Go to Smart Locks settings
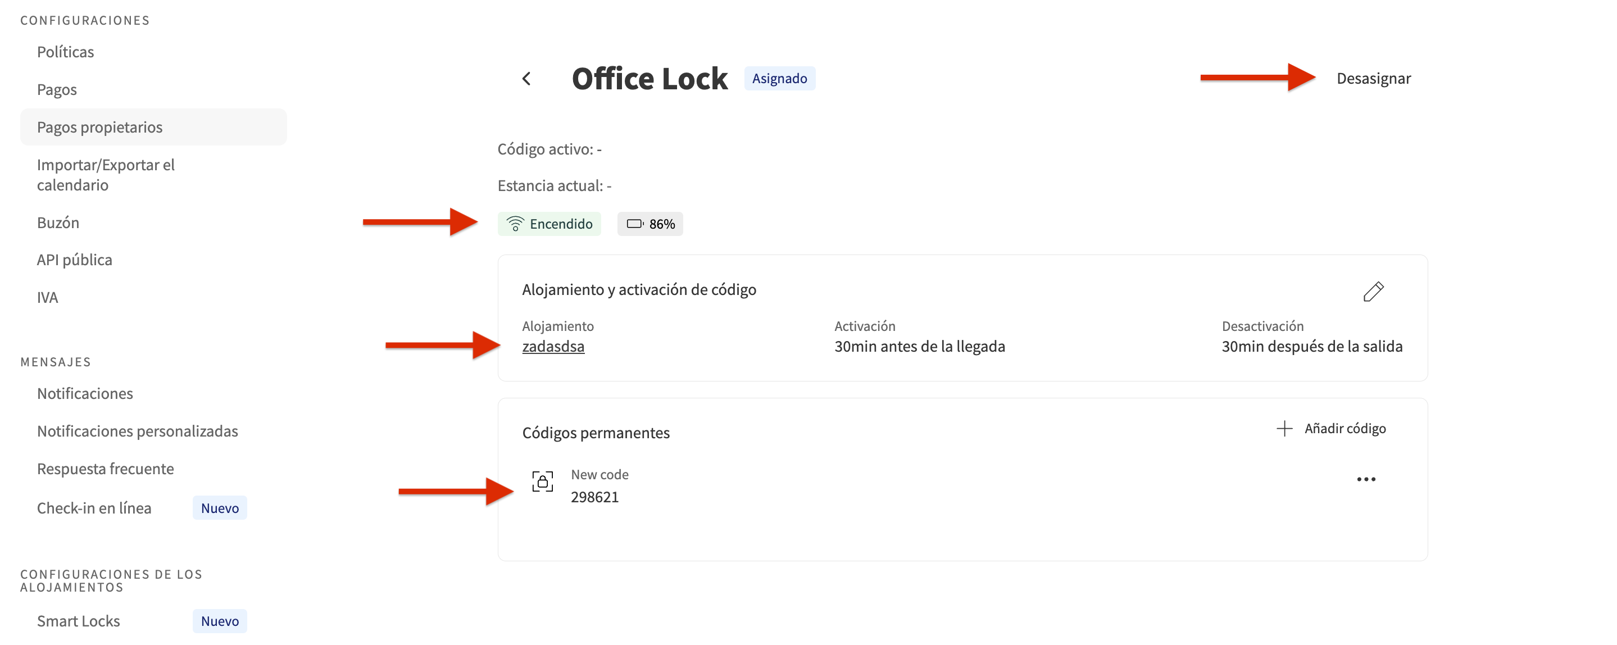The height and width of the screenshot is (645, 1617). tap(79, 620)
